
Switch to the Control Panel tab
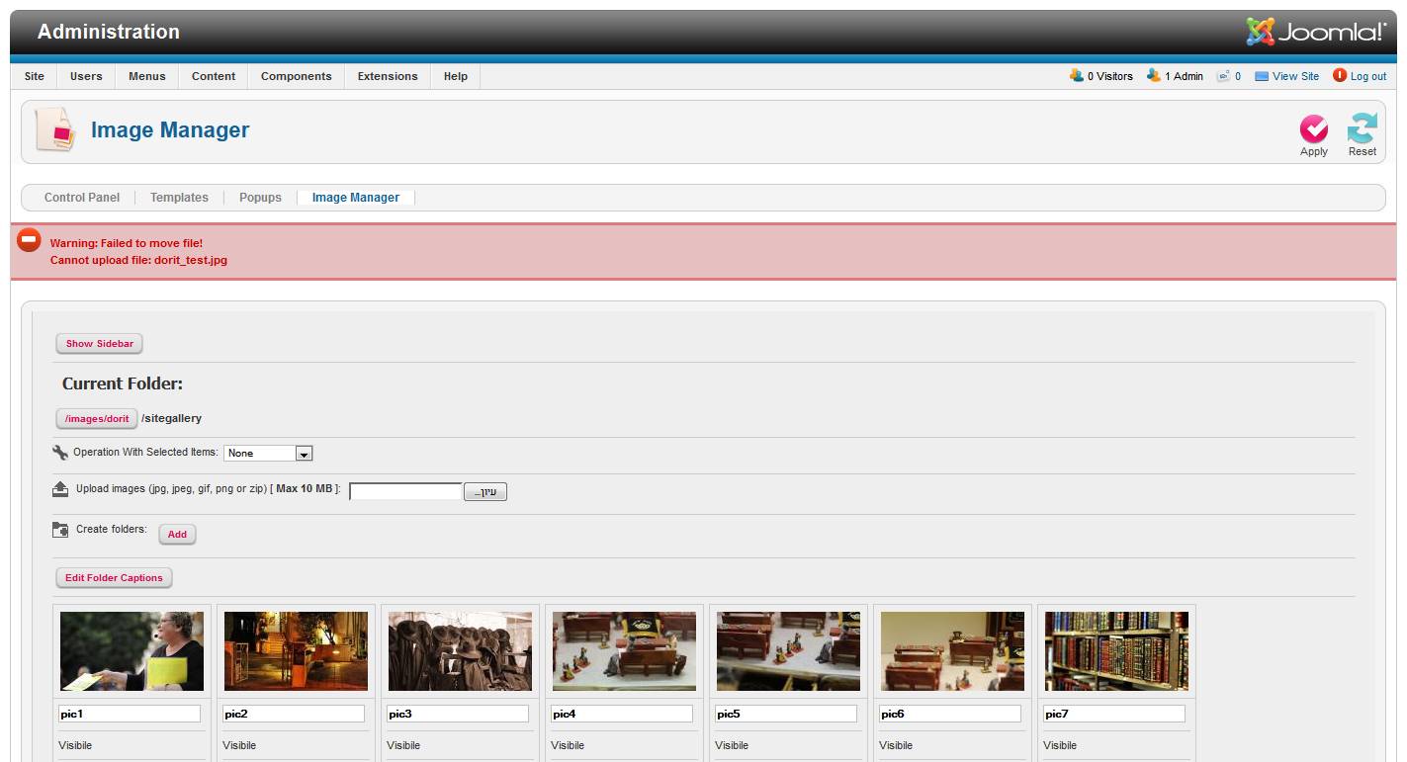click(82, 198)
